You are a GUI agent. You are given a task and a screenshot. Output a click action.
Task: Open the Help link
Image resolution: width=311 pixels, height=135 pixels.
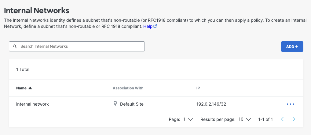pyautogui.click(x=148, y=26)
